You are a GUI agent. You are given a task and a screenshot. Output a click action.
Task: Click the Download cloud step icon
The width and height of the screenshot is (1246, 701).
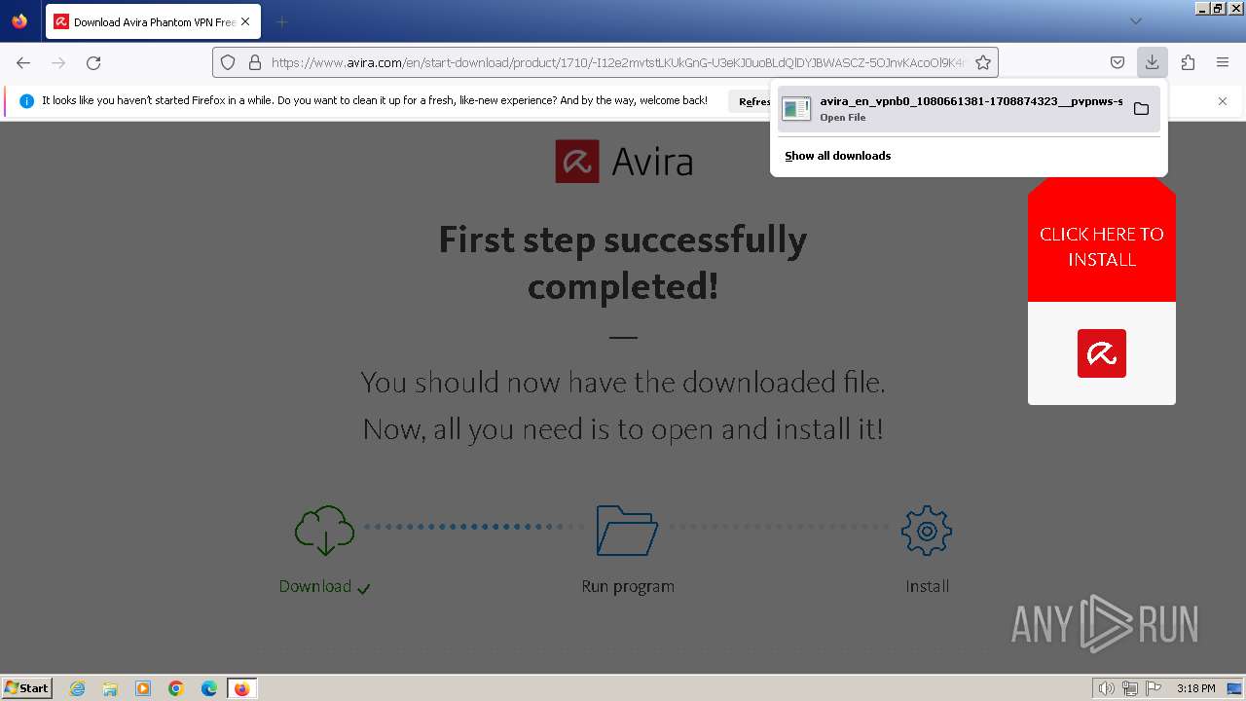324,531
